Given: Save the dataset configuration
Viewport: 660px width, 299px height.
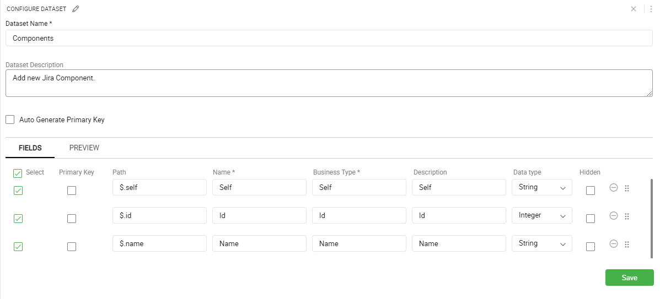Looking at the screenshot, I should click(x=629, y=278).
